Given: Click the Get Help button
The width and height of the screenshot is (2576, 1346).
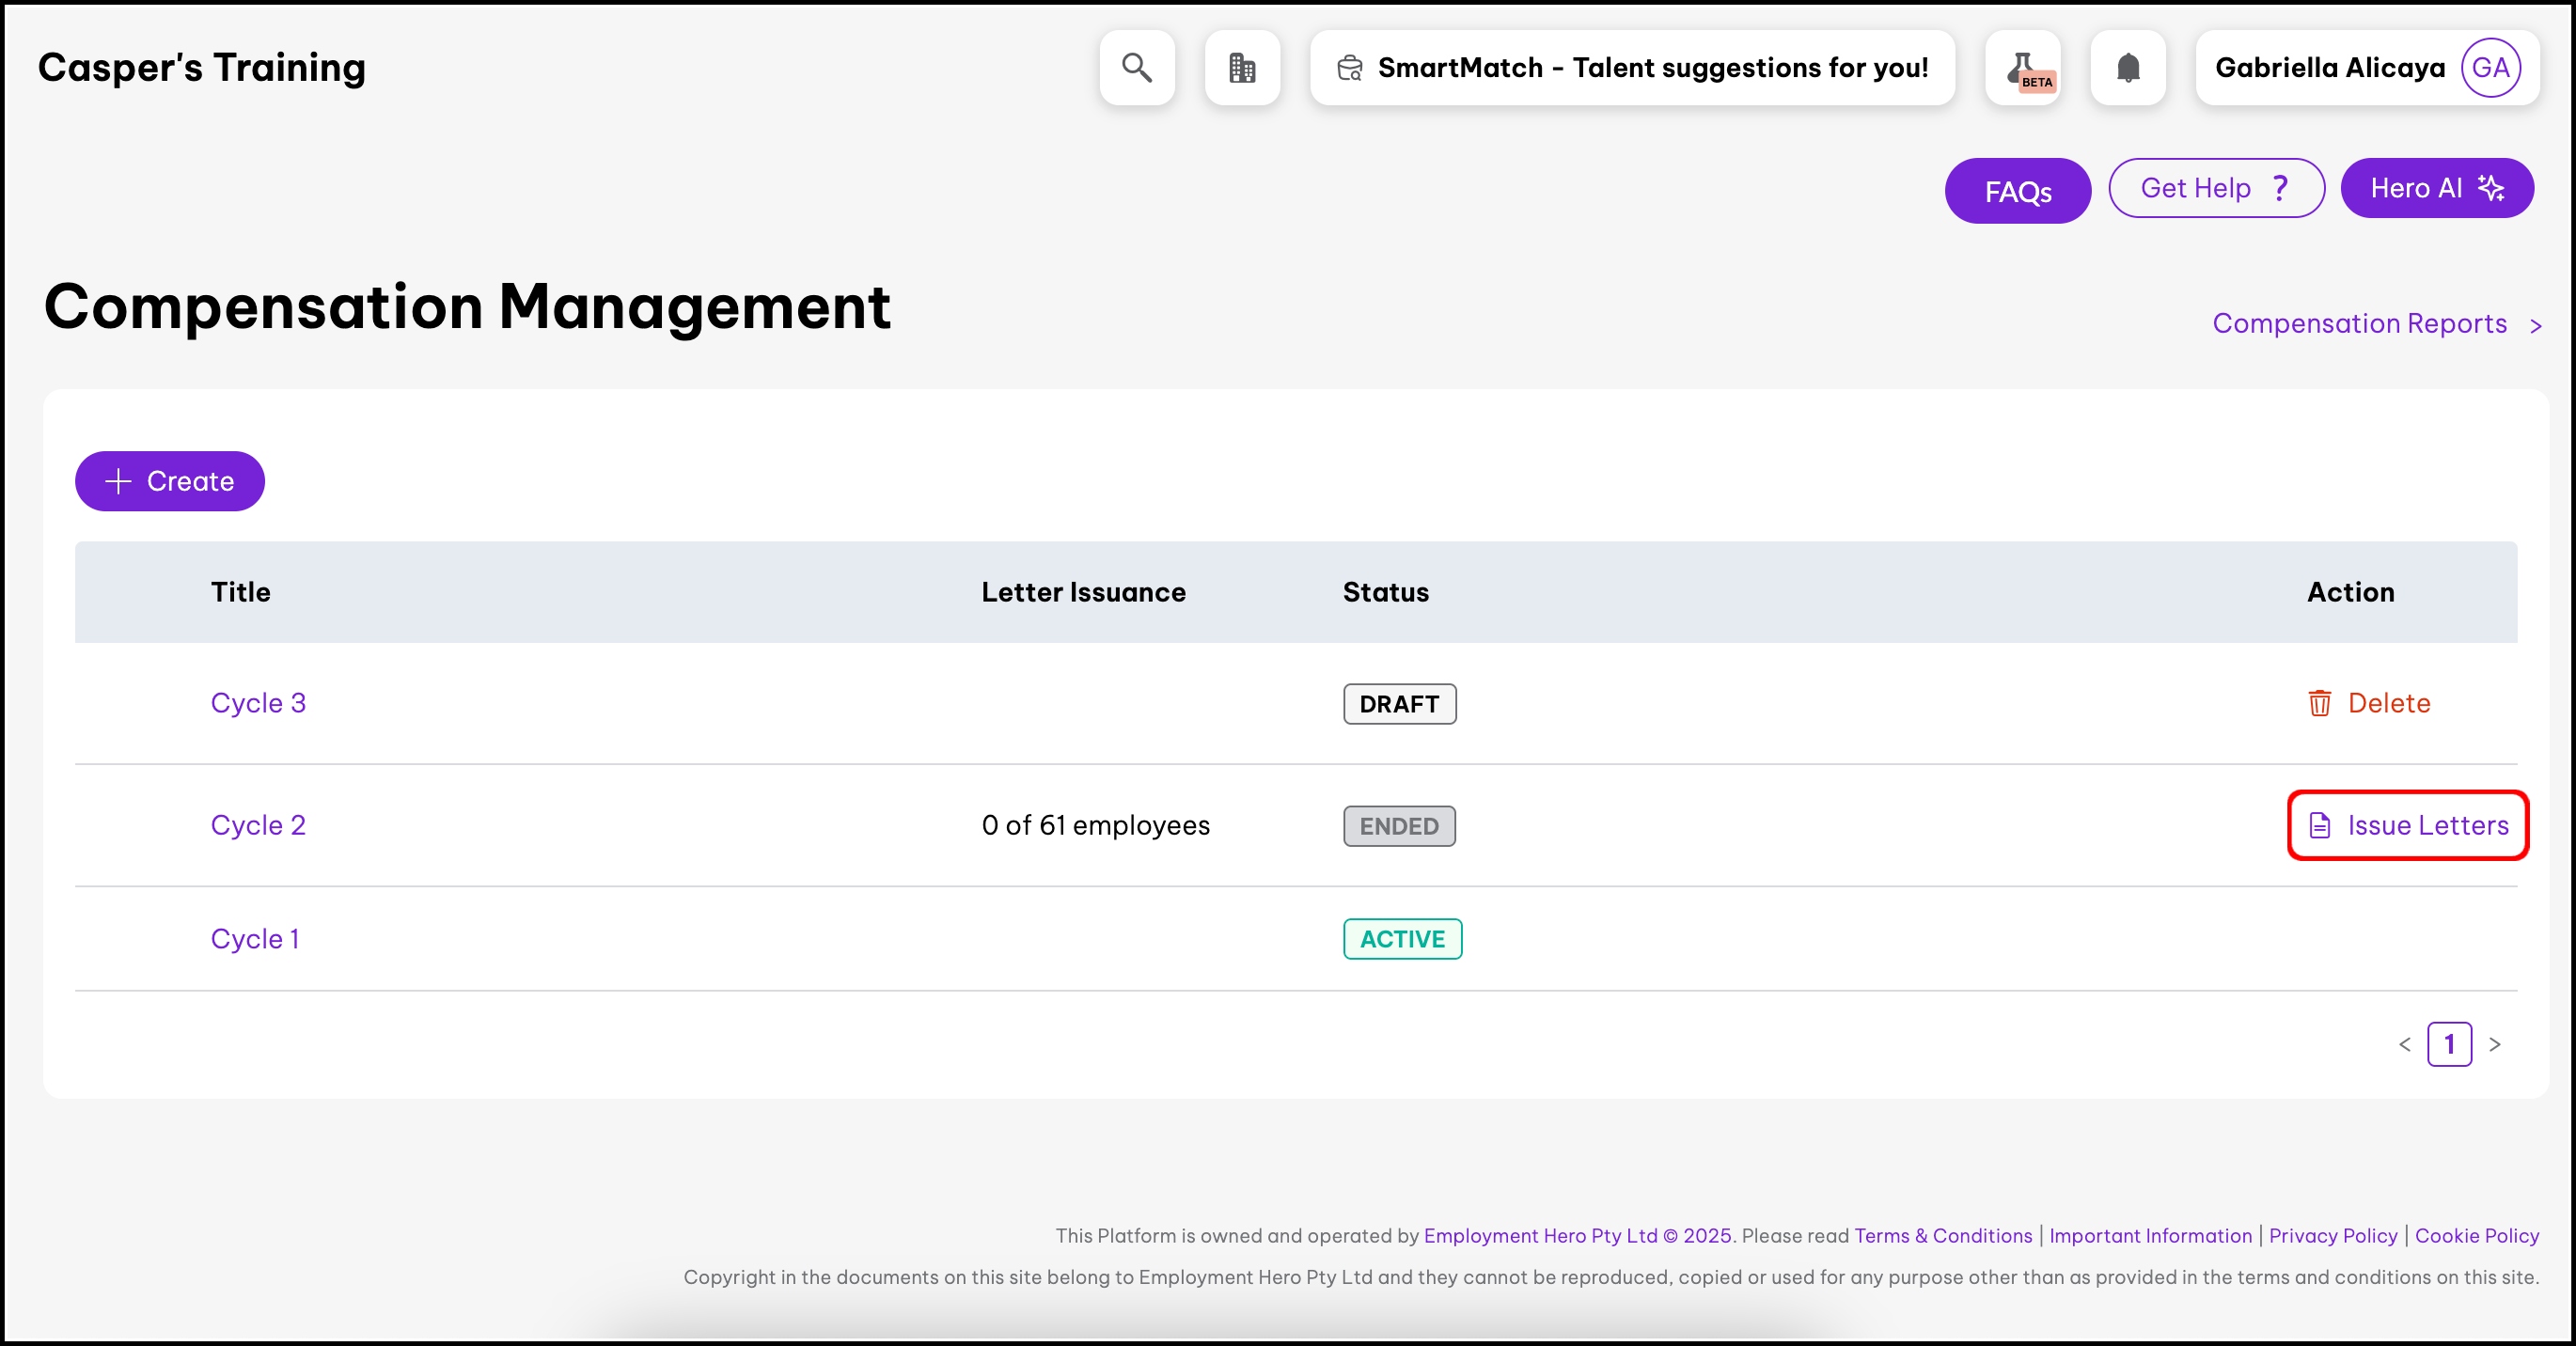Looking at the screenshot, I should pyautogui.click(x=2215, y=188).
